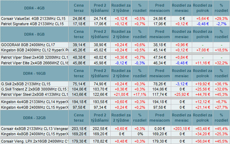Select the '48,38 €' current price cell
Screen dimensions: 230x144
point(79,57)
